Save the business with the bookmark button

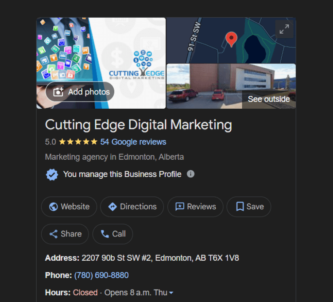click(249, 207)
